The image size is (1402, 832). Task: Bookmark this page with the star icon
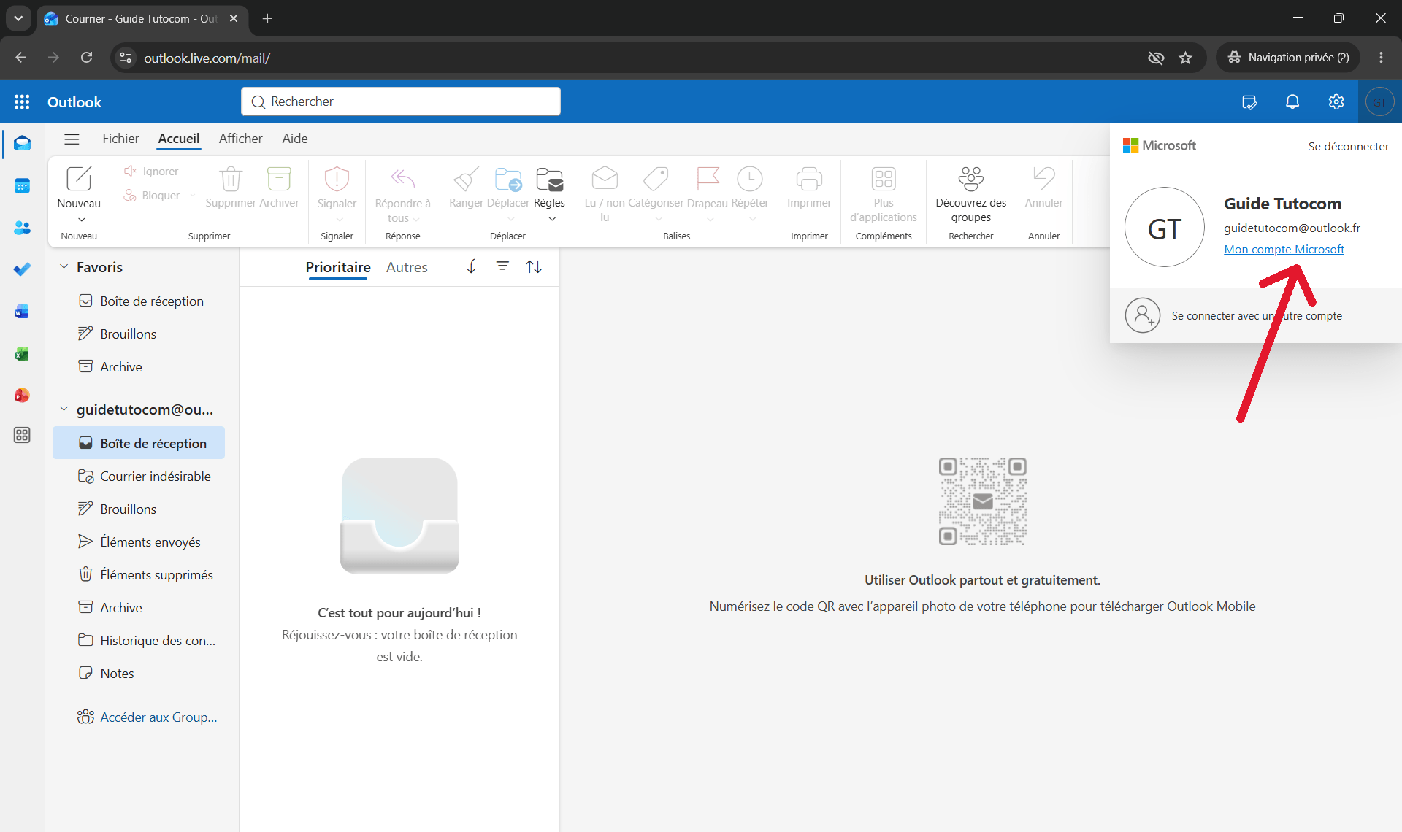[1185, 58]
